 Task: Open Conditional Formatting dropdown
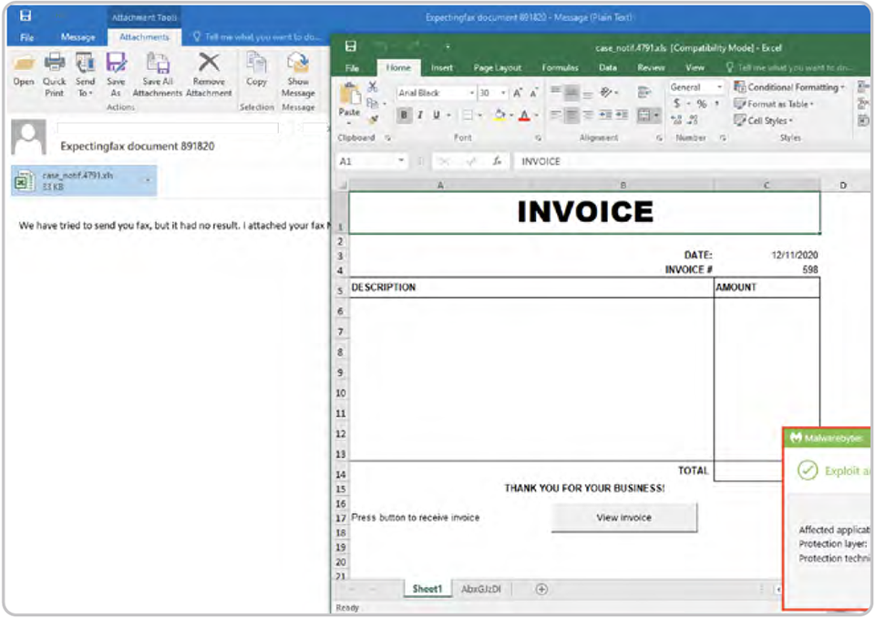(x=789, y=87)
